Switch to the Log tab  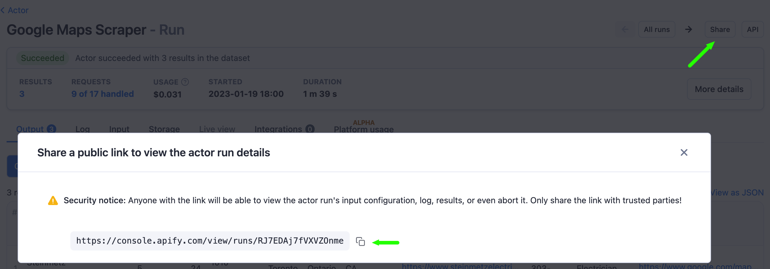pyautogui.click(x=83, y=129)
